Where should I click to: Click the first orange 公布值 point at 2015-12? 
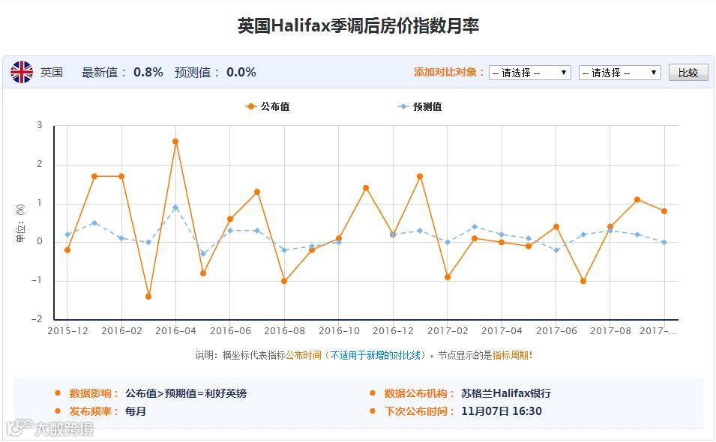click(67, 250)
